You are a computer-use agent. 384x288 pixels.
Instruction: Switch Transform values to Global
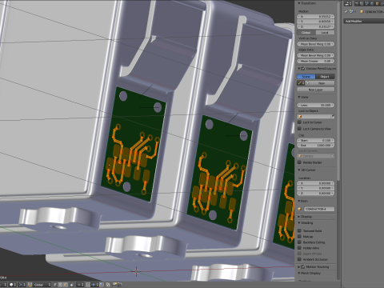[x=306, y=32]
